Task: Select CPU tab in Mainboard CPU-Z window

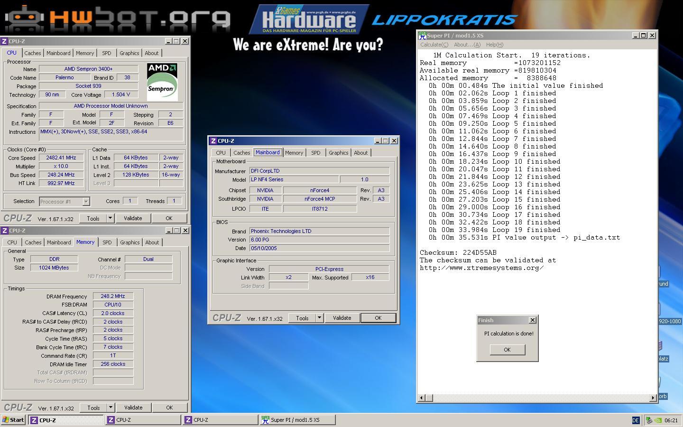Action: click(x=221, y=153)
